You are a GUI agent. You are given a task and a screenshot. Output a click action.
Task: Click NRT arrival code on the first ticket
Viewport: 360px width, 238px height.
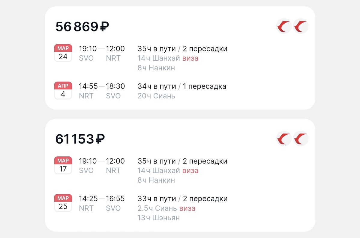(x=113, y=58)
